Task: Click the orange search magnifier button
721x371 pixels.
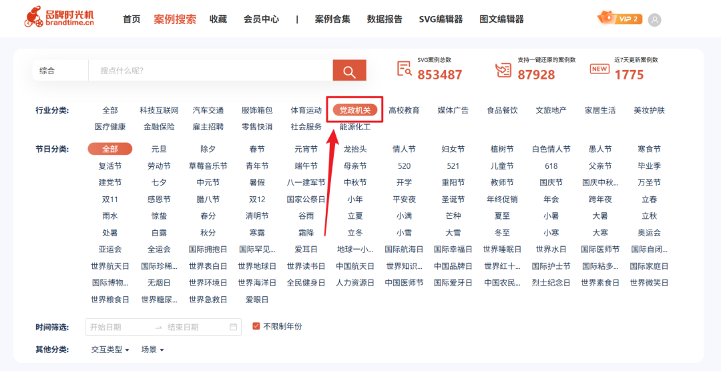Action: pos(349,70)
